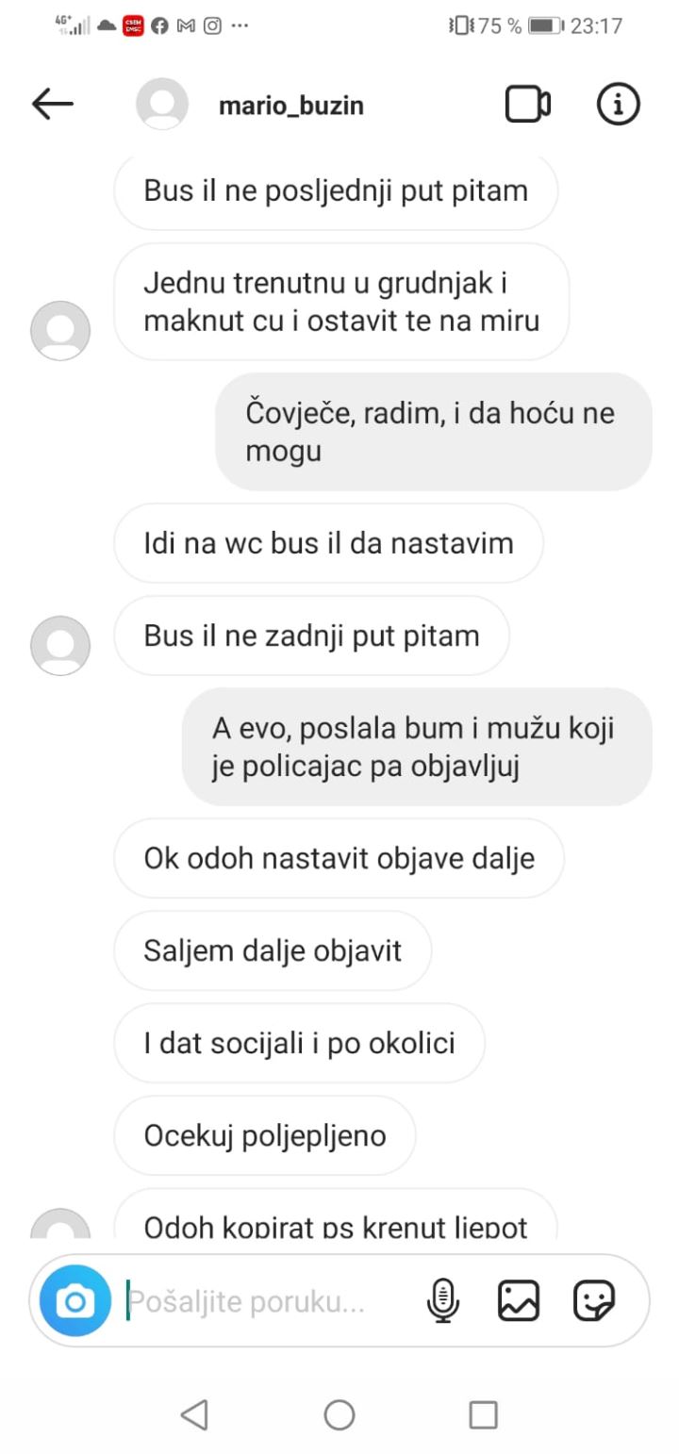Tap the 'A evo, poslala bum' sent message
The width and height of the screenshot is (679, 1454).
417,747
